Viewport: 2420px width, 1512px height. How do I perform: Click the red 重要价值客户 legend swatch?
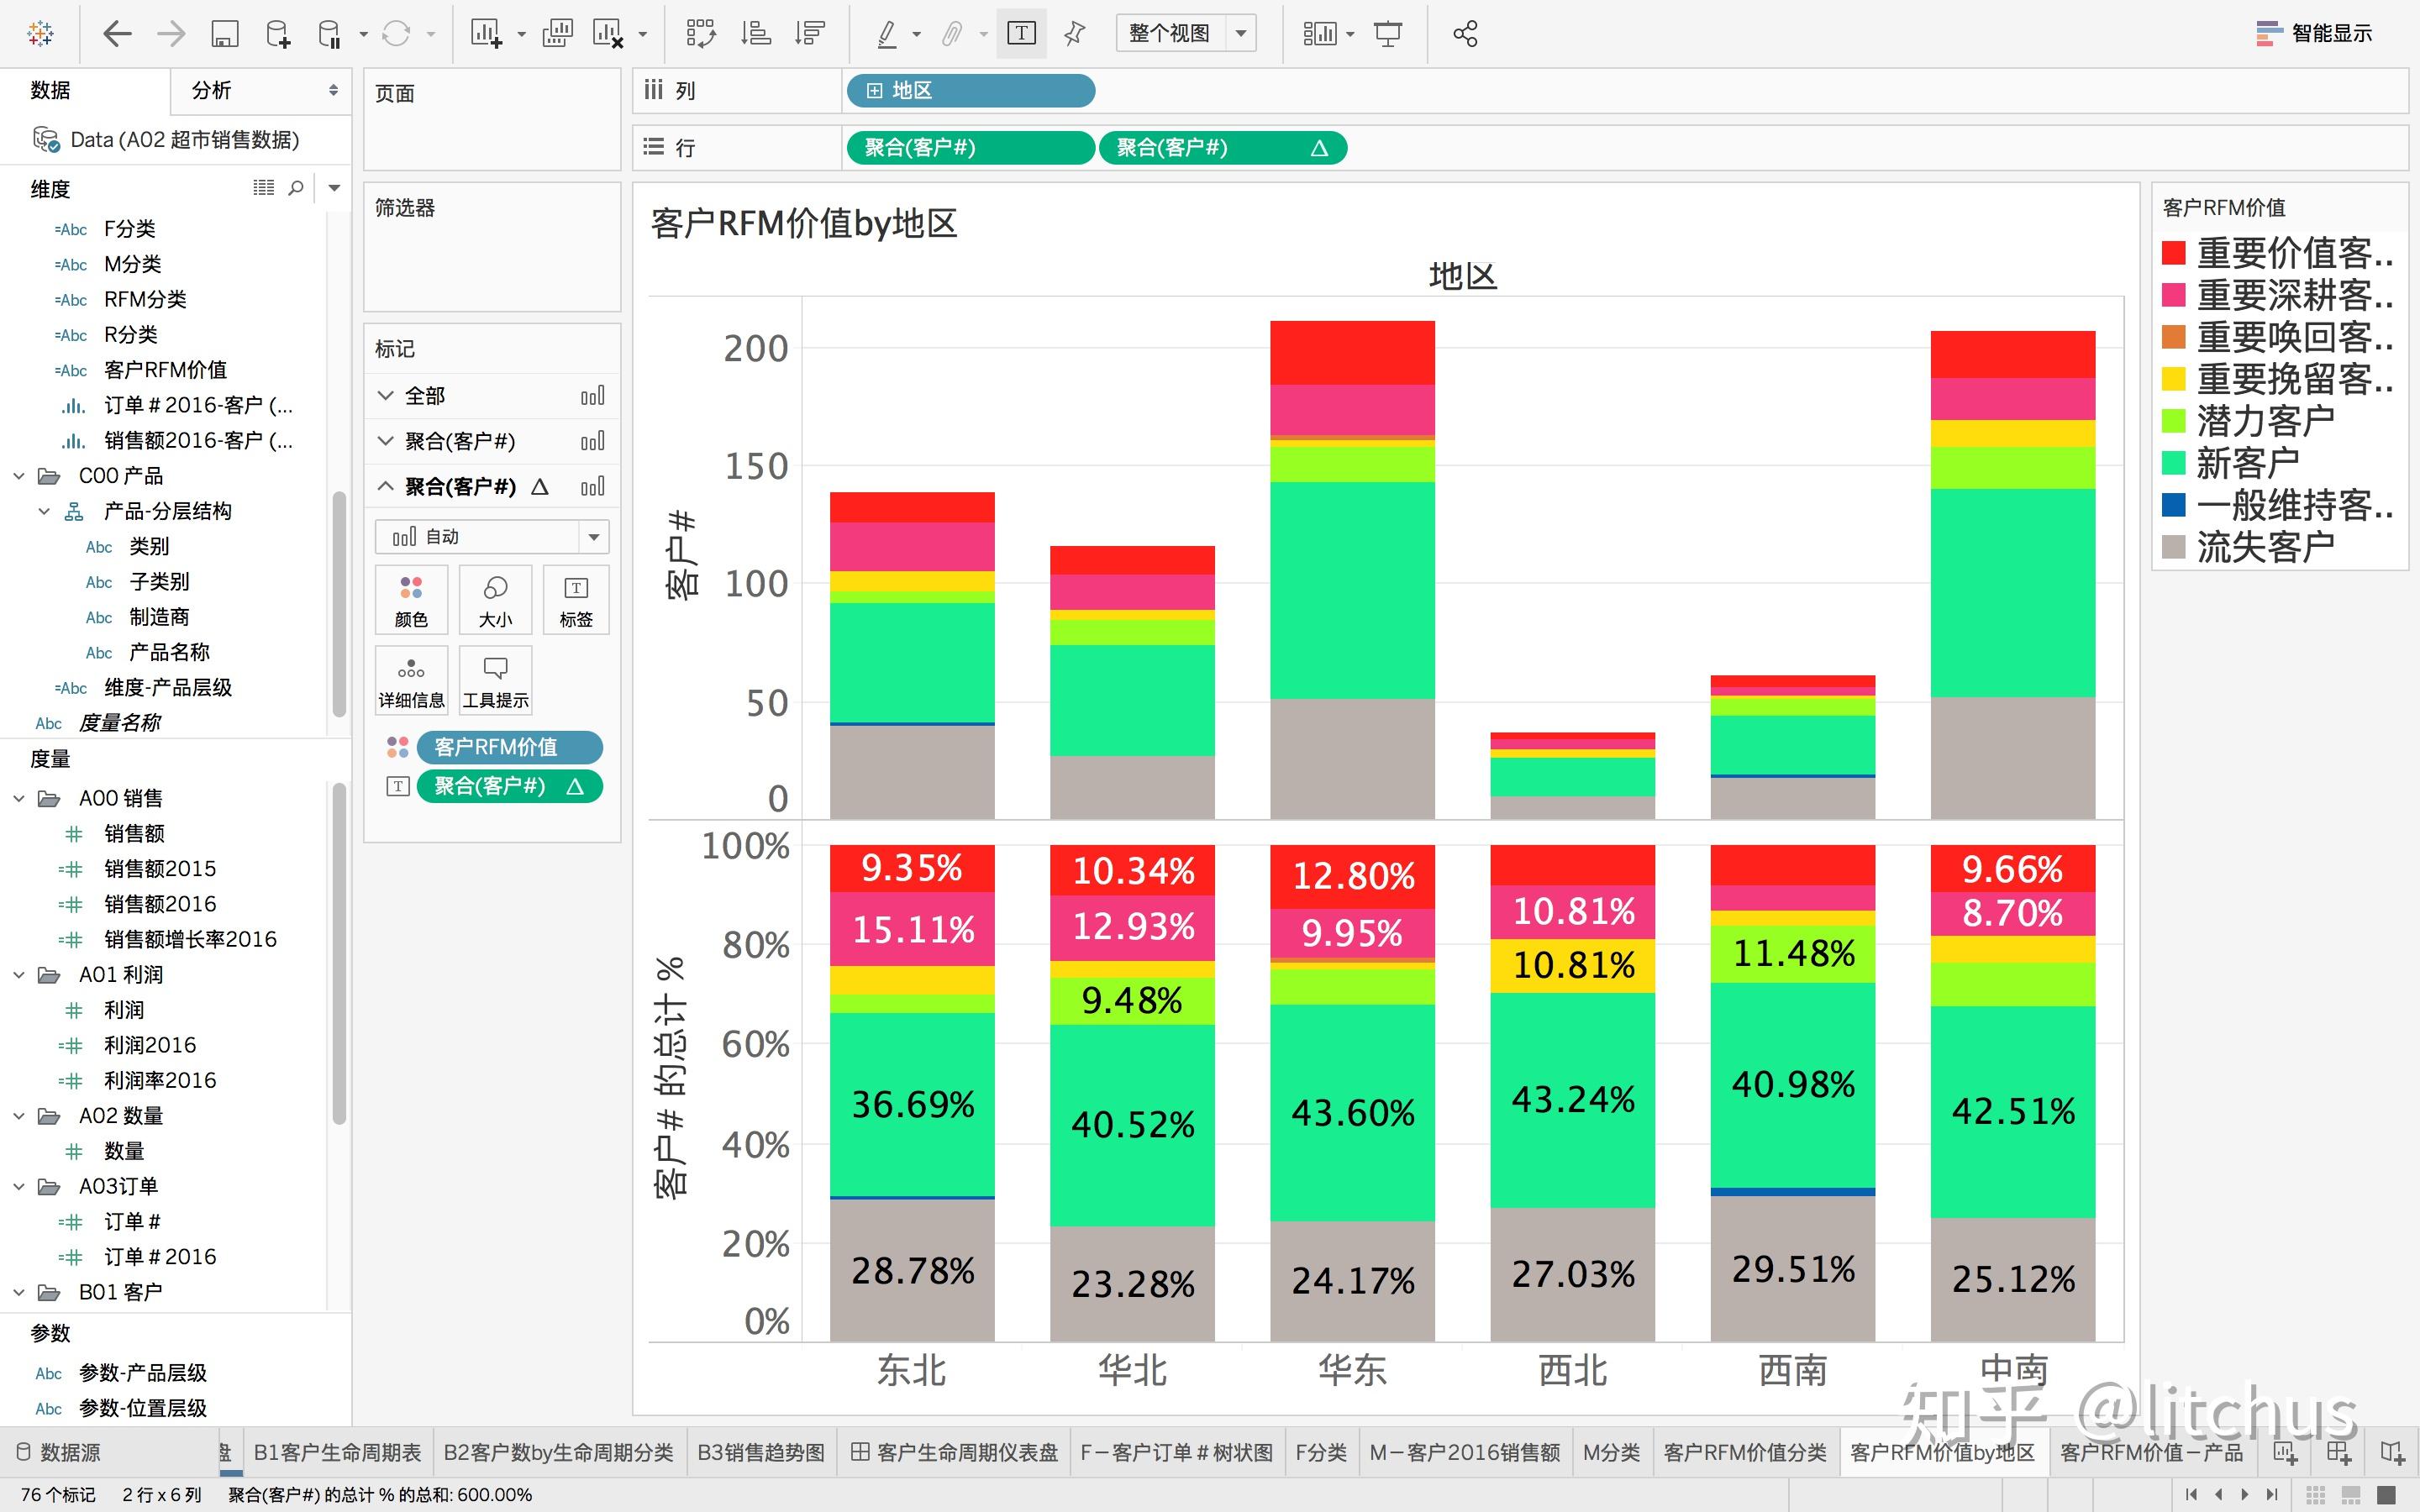pyautogui.click(x=2173, y=253)
